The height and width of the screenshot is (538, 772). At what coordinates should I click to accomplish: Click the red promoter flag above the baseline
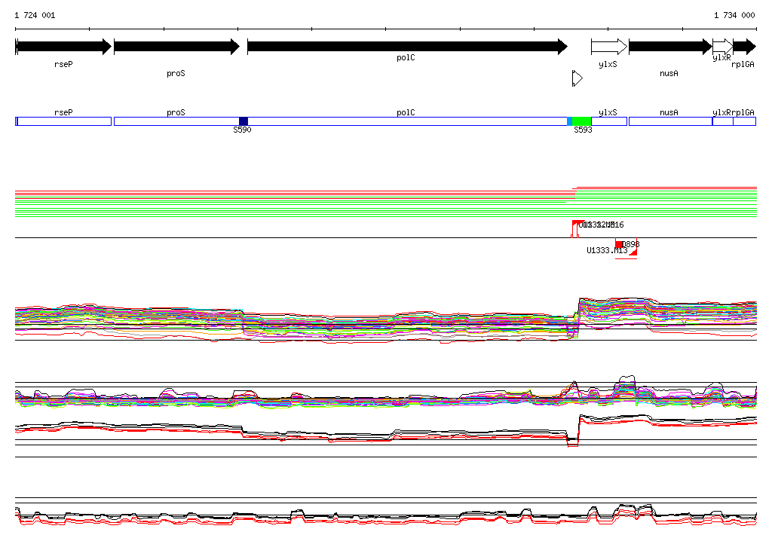[x=577, y=223]
